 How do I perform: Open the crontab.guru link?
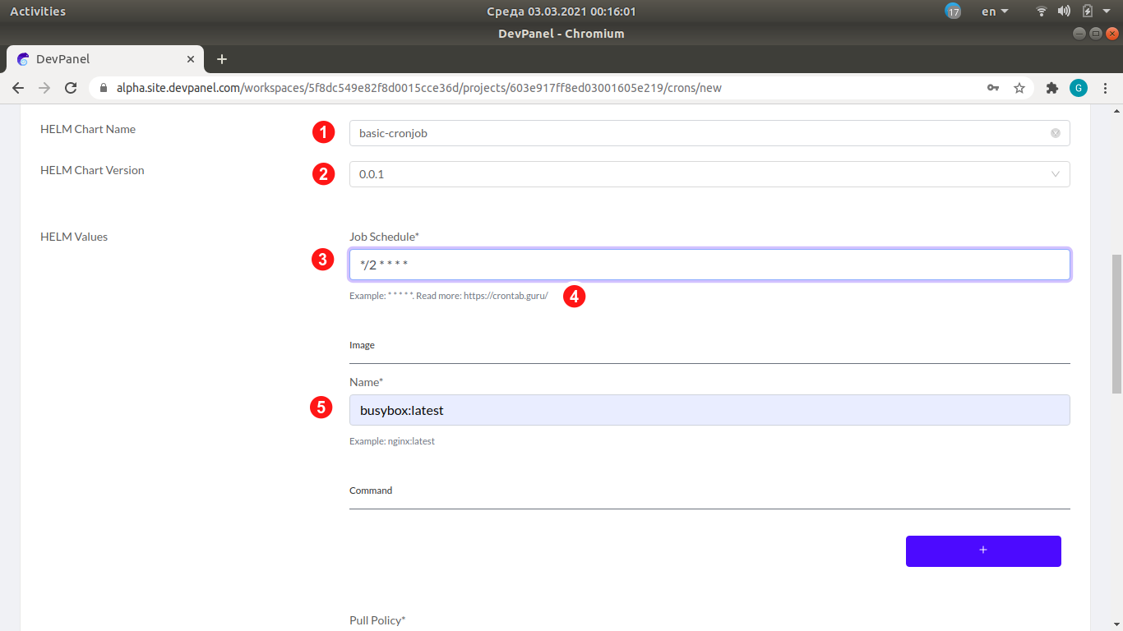(505, 295)
